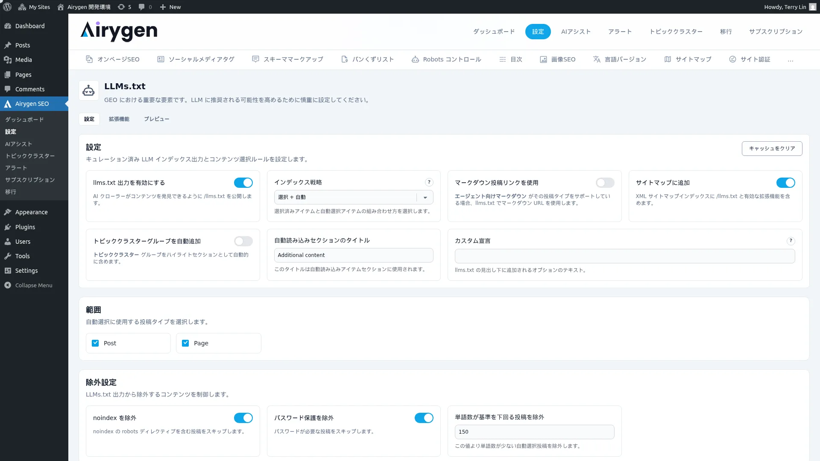Click the ソーシャルメディアタグ icon

point(161,59)
